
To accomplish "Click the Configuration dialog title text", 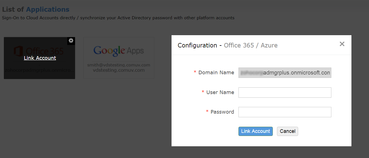I will pos(197,45).
